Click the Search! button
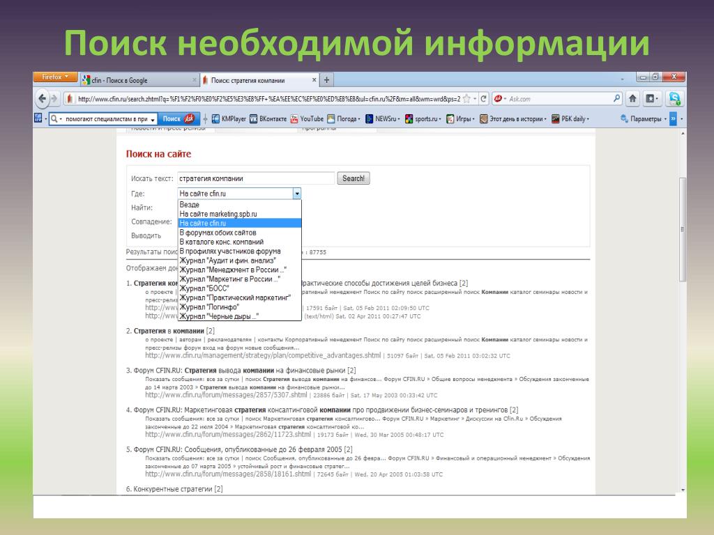 coord(354,178)
